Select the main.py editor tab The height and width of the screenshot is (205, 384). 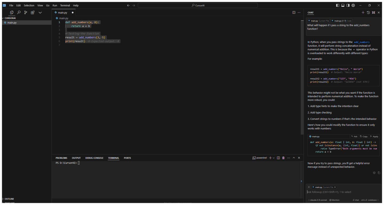64,13
